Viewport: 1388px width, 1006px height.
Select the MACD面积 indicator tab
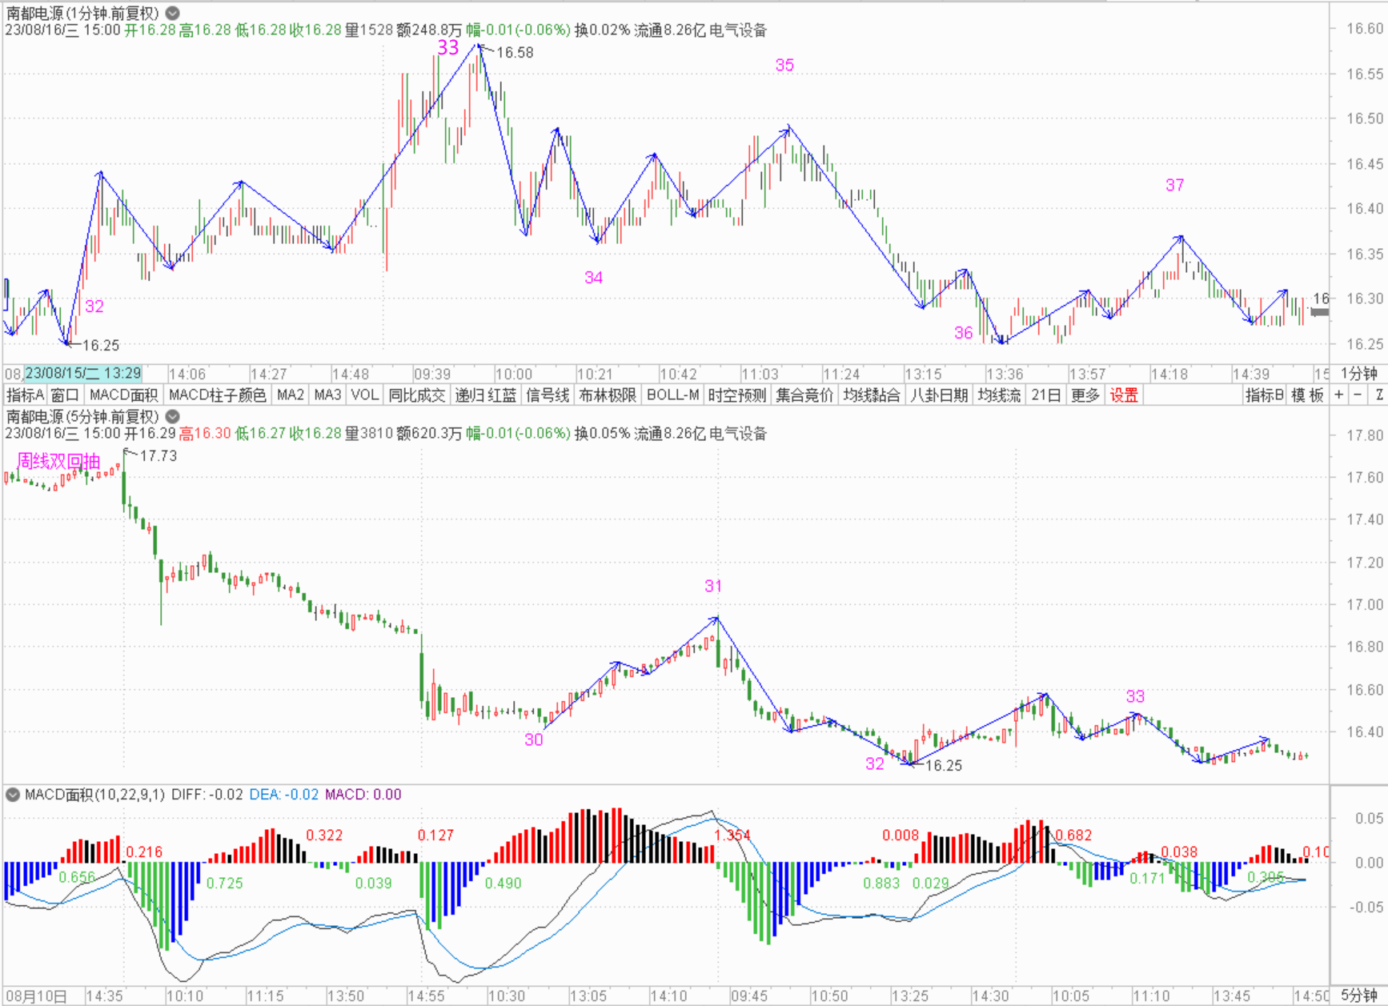pos(123,395)
